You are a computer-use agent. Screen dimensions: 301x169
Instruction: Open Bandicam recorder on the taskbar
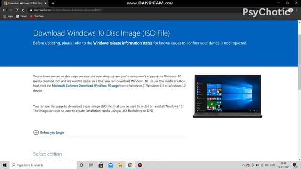pos(140,165)
